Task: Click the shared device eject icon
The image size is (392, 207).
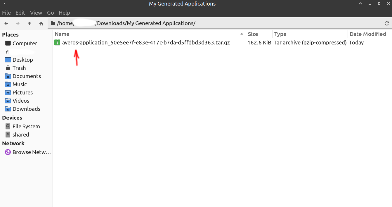Action: [x=8, y=134]
